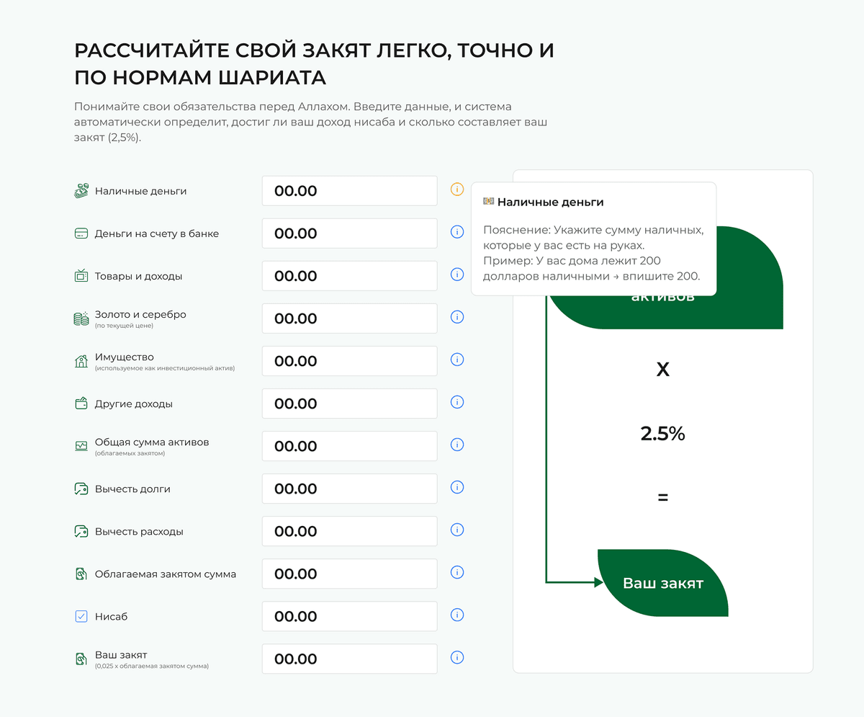Click the icon next to Вычесть долги
The height and width of the screenshot is (717, 864).
(81, 488)
